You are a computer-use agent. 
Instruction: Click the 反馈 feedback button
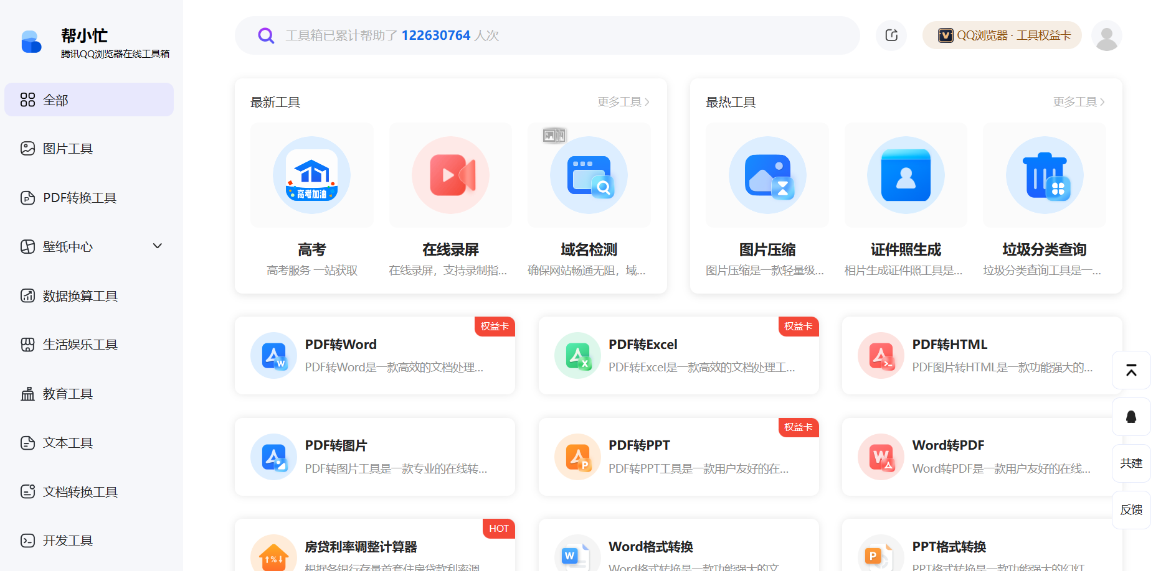tap(1131, 510)
